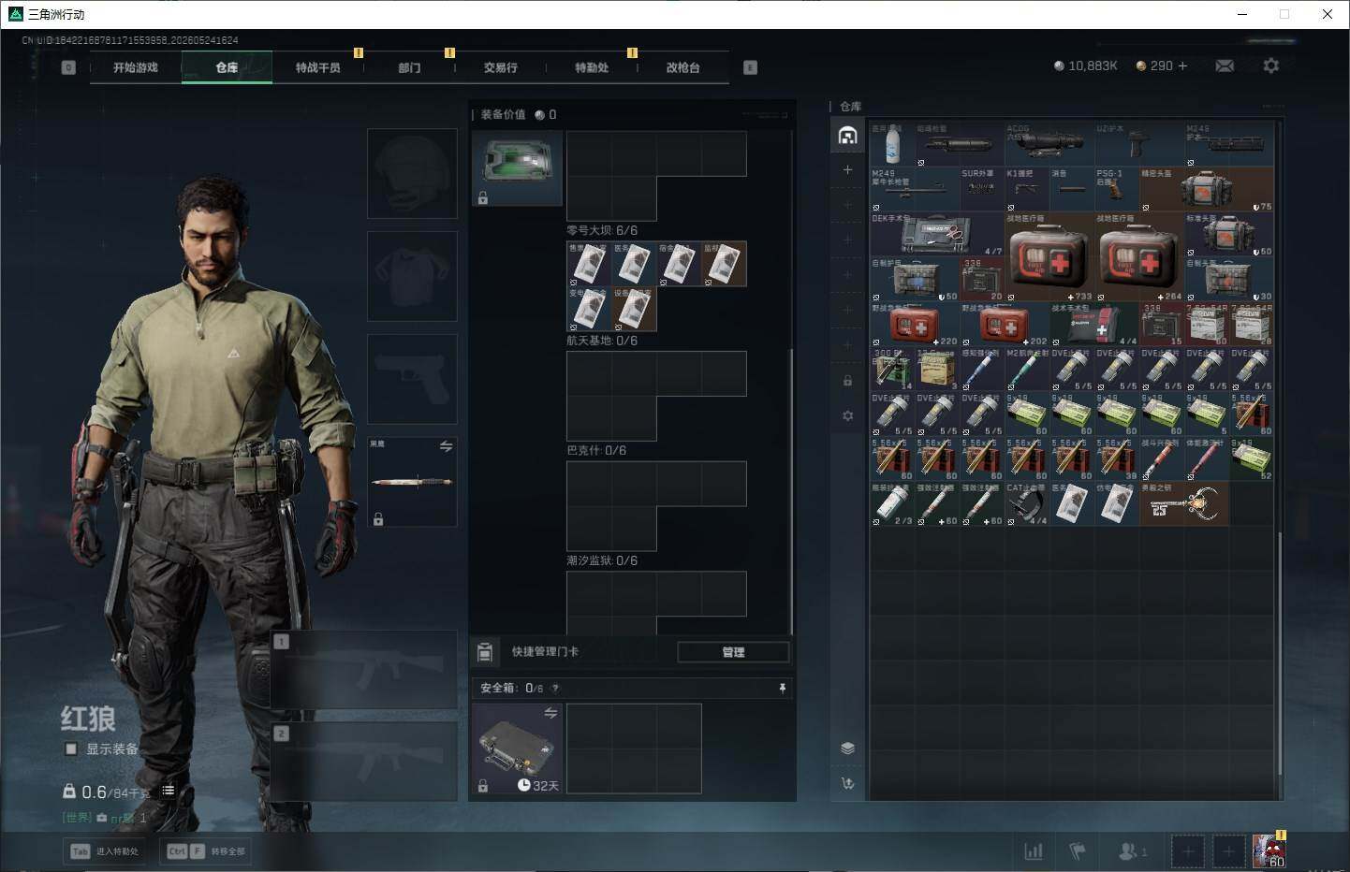Click the 管理 button for keycards
This screenshot has width=1350, height=872.
pos(733,652)
